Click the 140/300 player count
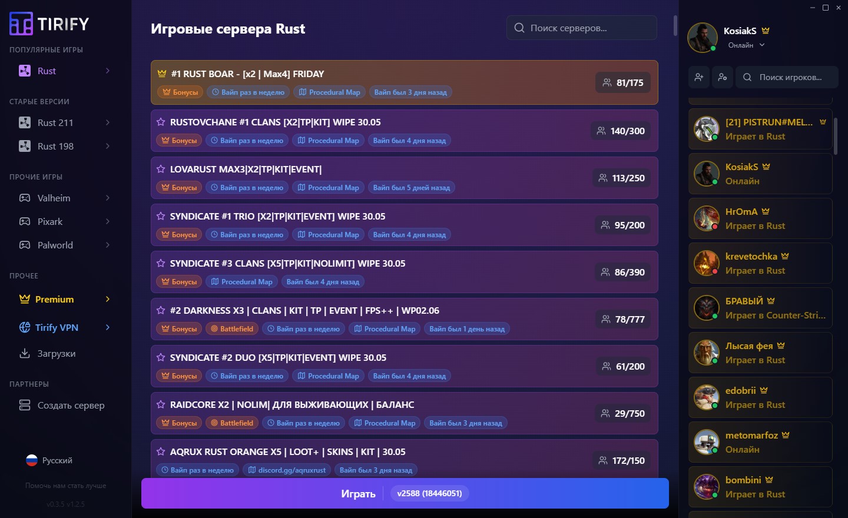The height and width of the screenshot is (518, 848). coord(621,131)
